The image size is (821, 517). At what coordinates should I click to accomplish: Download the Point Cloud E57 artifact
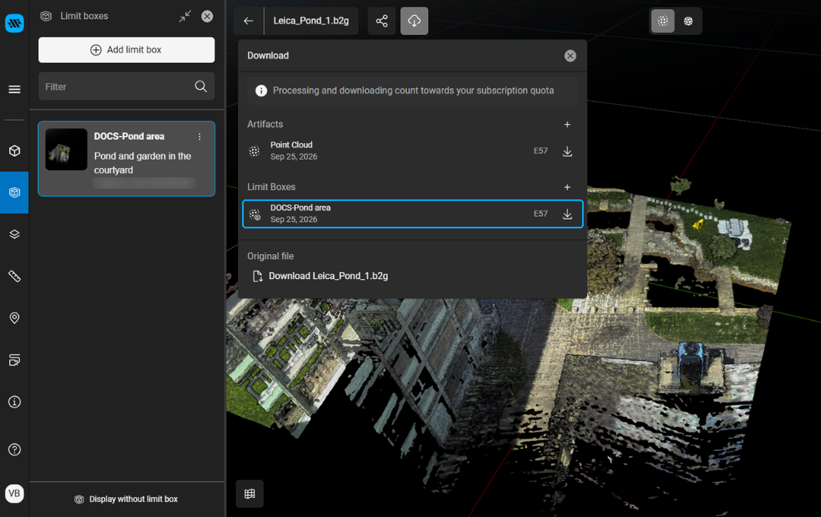(x=567, y=152)
